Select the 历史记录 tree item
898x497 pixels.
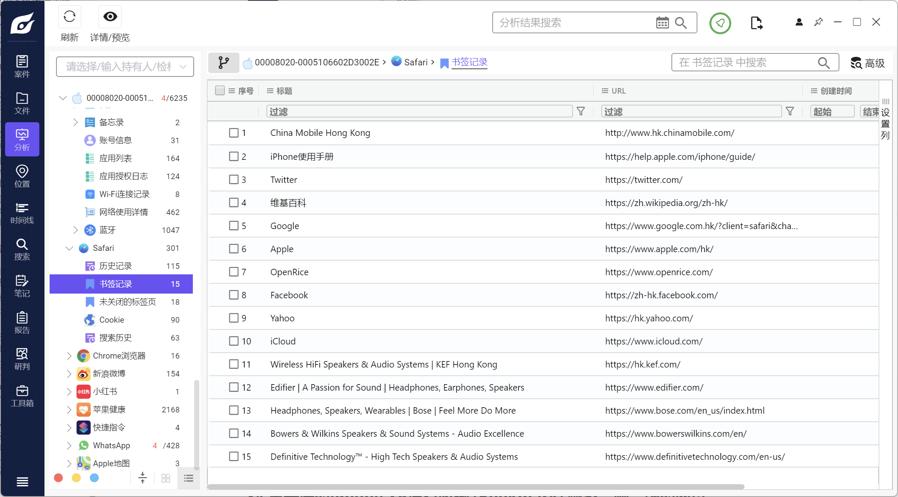click(121, 266)
